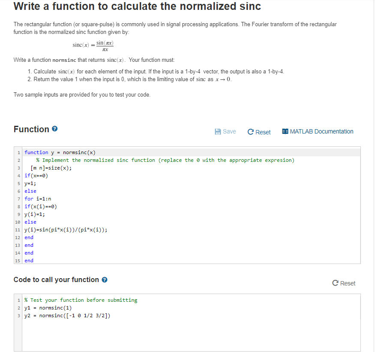Save the function code
The height and width of the screenshot is (352, 375).
point(225,131)
